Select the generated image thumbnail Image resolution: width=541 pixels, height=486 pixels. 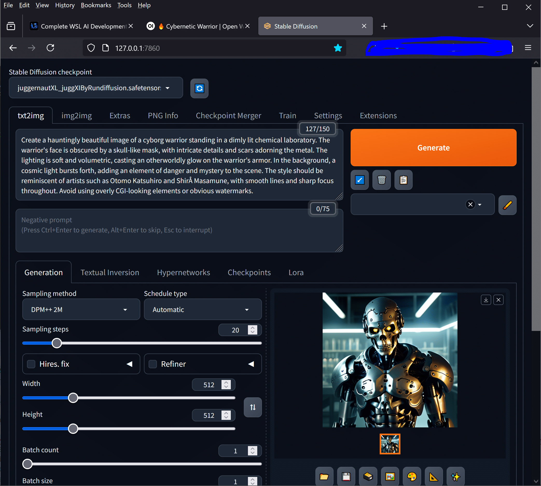pyautogui.click(x=390, y=444)
